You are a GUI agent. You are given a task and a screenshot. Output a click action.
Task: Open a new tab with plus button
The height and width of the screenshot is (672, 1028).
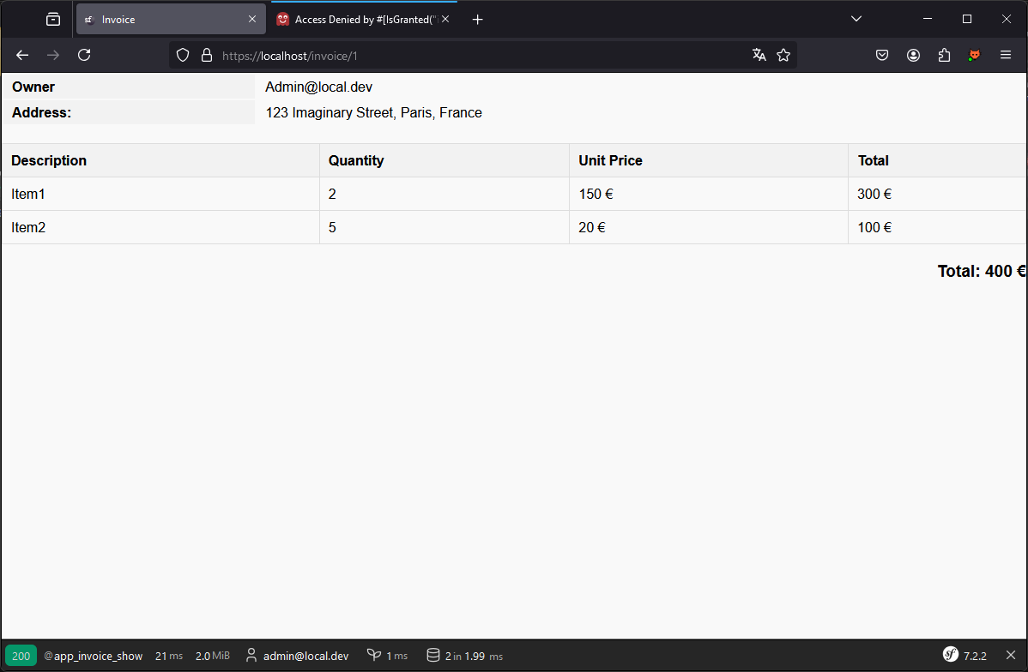click(478, 19)
